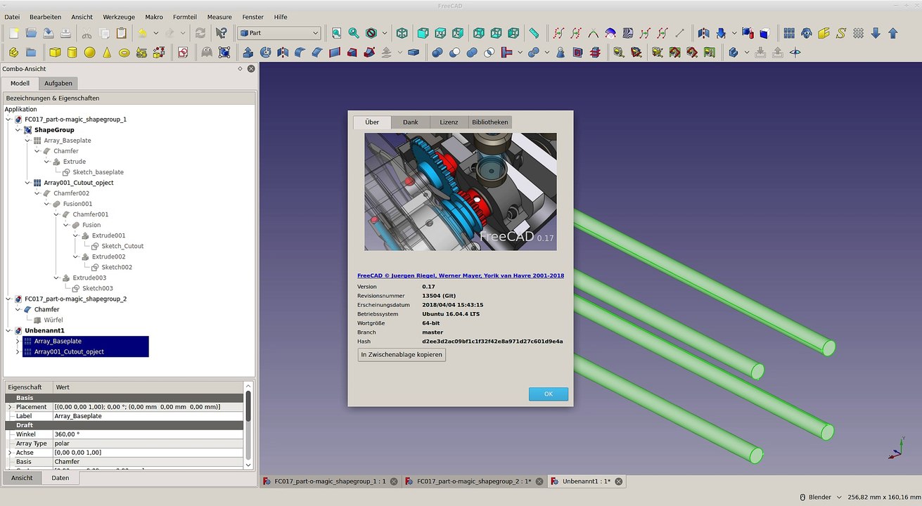This screenshot has height=506, width=922.
Task: Expand Array_Baseplate under Unbenannt1
Action: click(x=18, y=341)
